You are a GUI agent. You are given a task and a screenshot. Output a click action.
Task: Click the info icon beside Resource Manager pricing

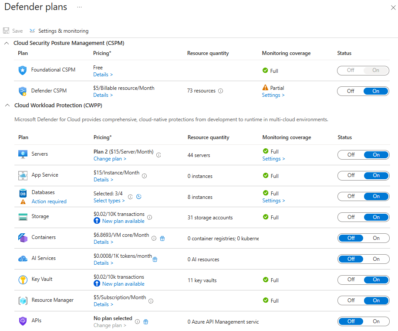[x=151, y=300]
